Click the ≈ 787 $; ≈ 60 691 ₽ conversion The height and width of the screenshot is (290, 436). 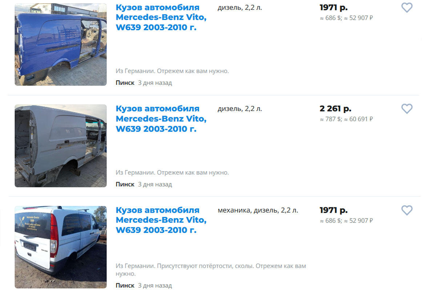pyautogui.click(x=346, y=119)
